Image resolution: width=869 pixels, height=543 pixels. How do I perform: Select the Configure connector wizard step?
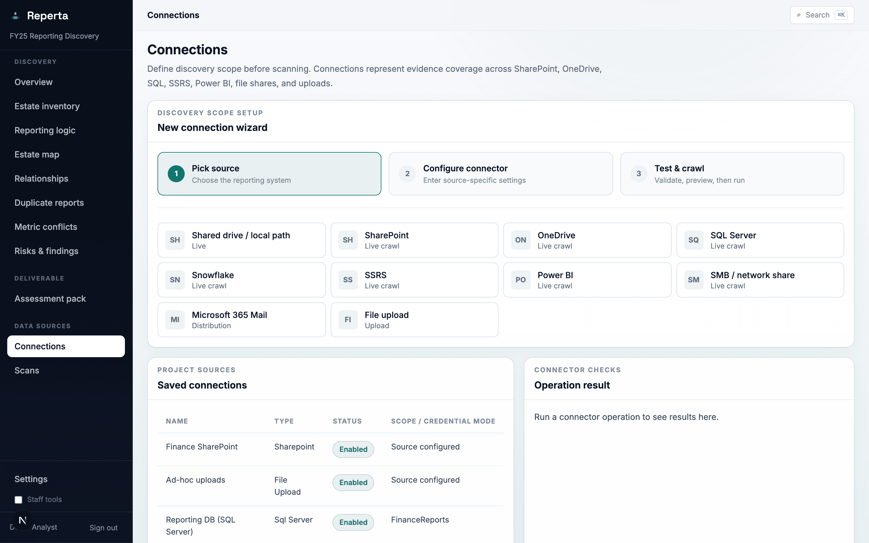pos(501,174)
